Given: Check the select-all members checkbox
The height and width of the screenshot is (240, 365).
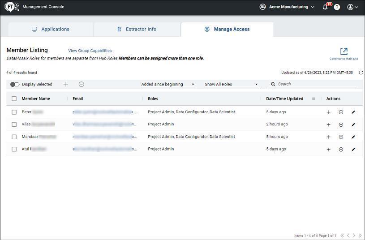Looking at the screenshot, I should 14,99.
